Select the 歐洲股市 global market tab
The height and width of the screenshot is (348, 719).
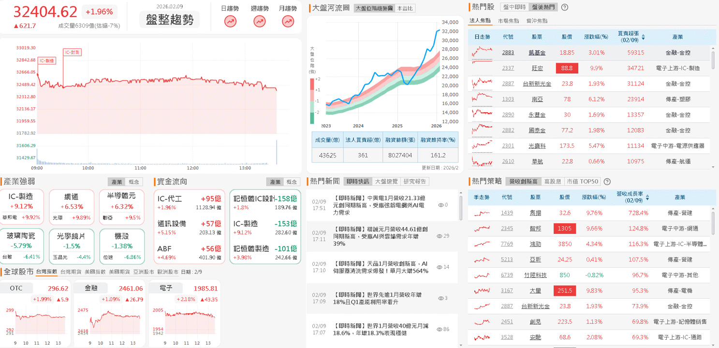(x=168, y=272)
